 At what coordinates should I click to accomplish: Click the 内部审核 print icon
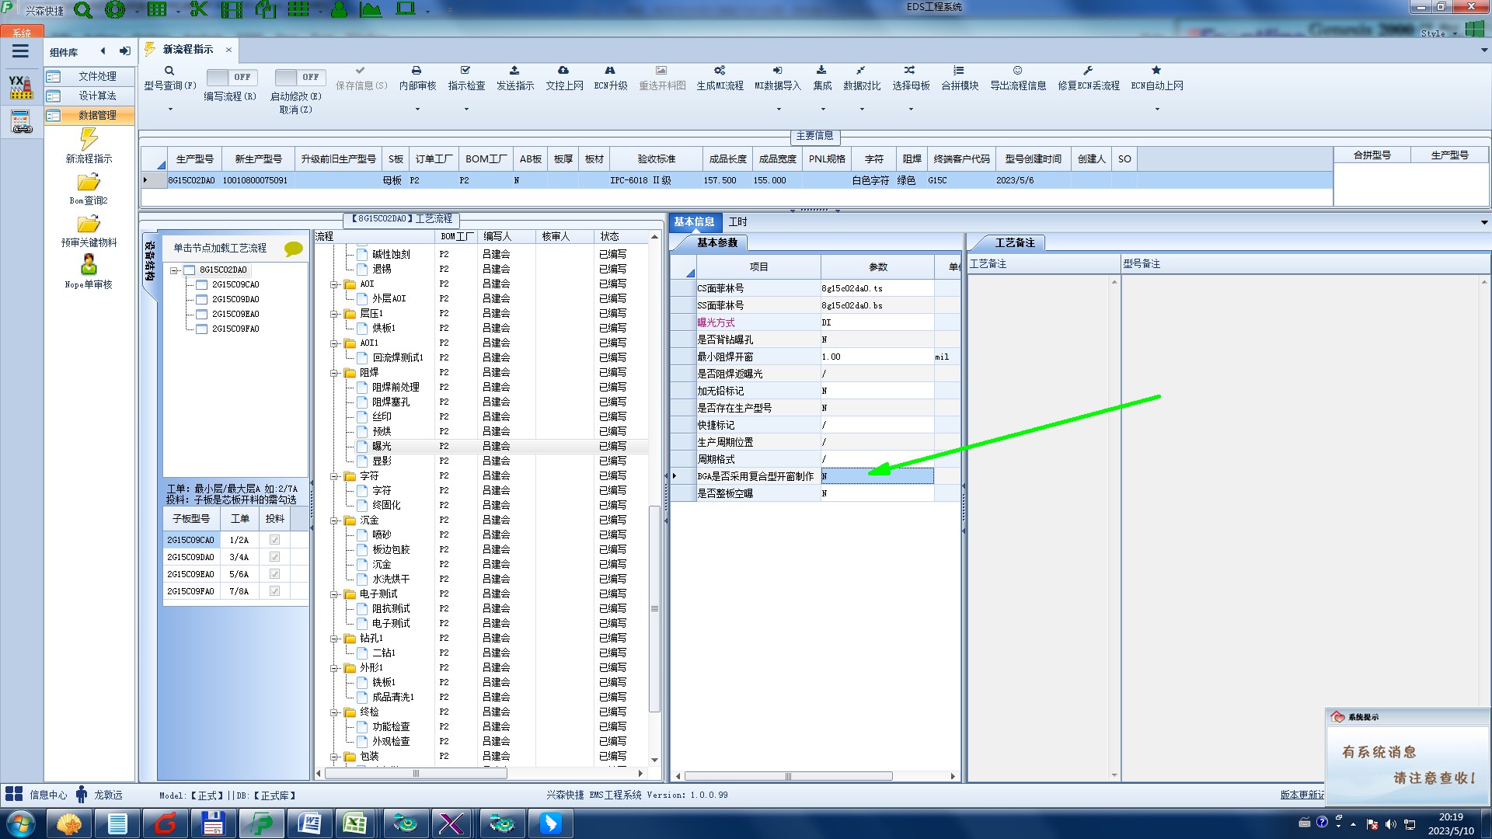(417, 71)
